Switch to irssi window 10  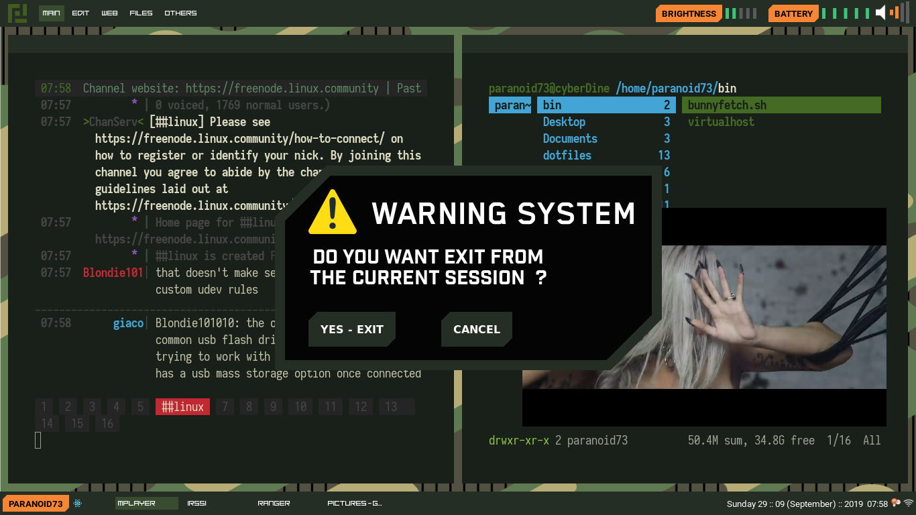[300, 406]
